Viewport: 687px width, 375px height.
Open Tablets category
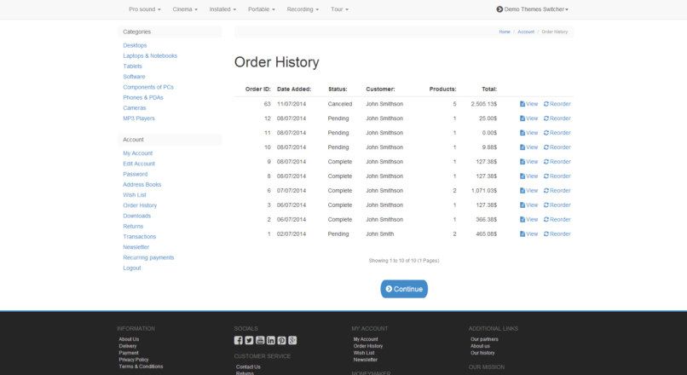click(132, 66)
